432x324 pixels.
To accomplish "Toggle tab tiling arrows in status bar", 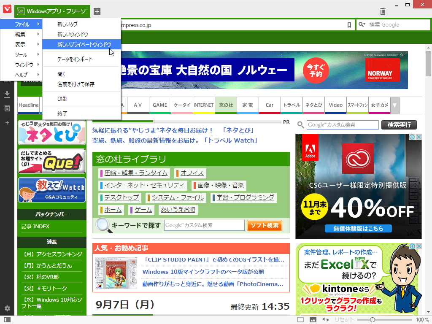I will tap(325, 320).
